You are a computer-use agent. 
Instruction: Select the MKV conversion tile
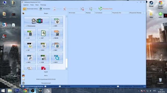click(57, 46)
